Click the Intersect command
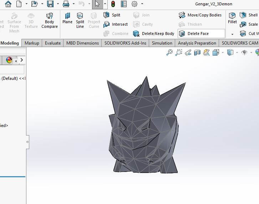259x204 pixels. click(116, 24)
